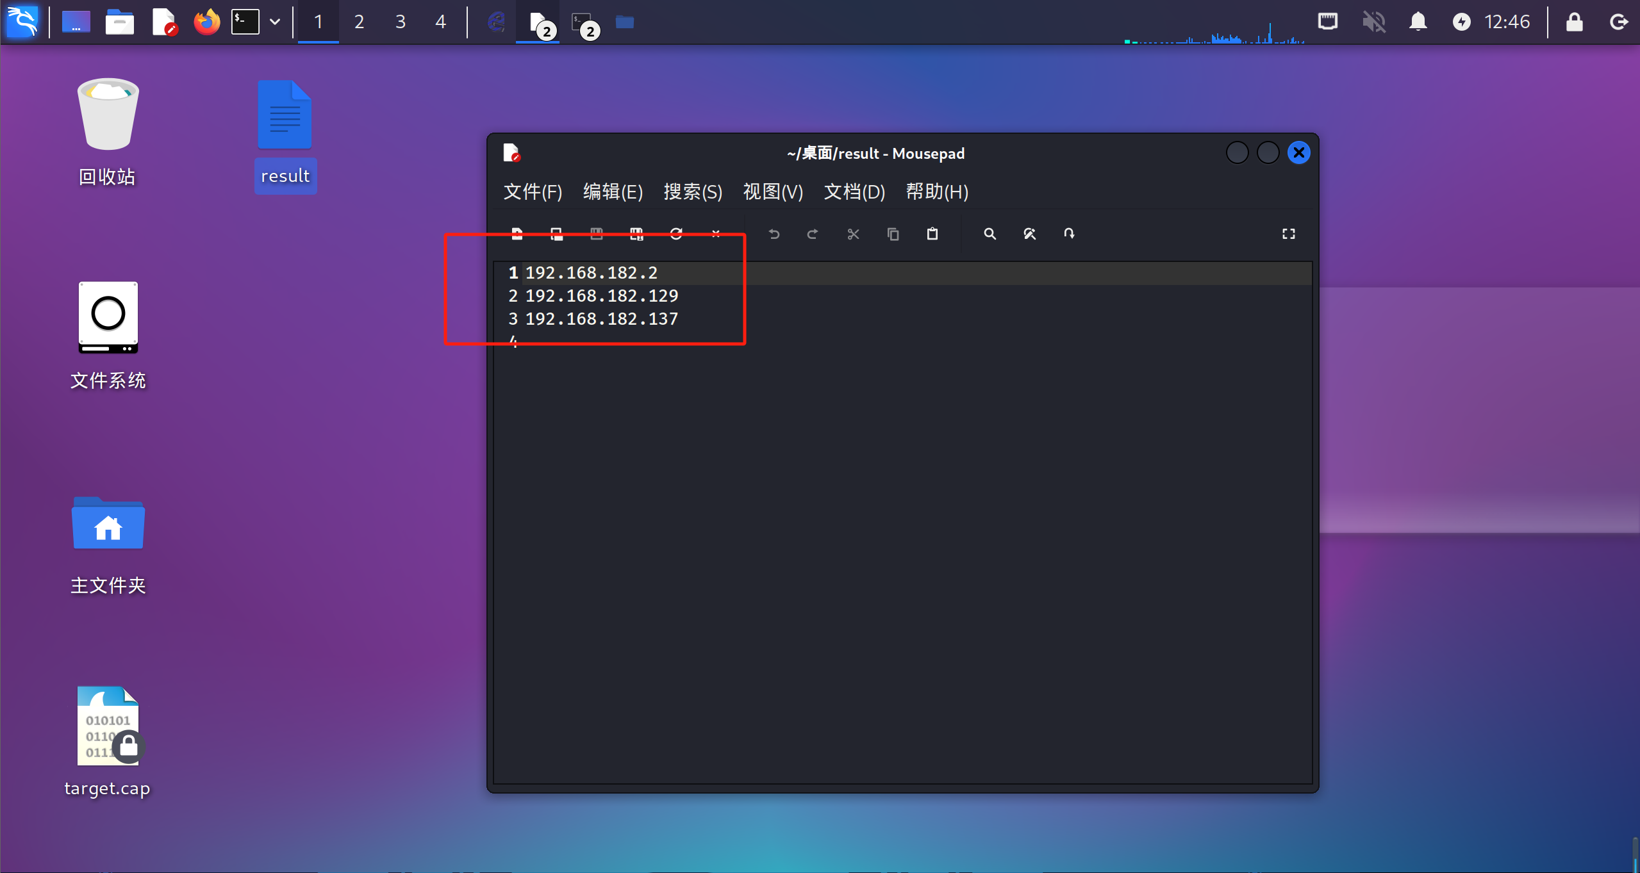Open the 搜索(S) menu

pos(693,192)
